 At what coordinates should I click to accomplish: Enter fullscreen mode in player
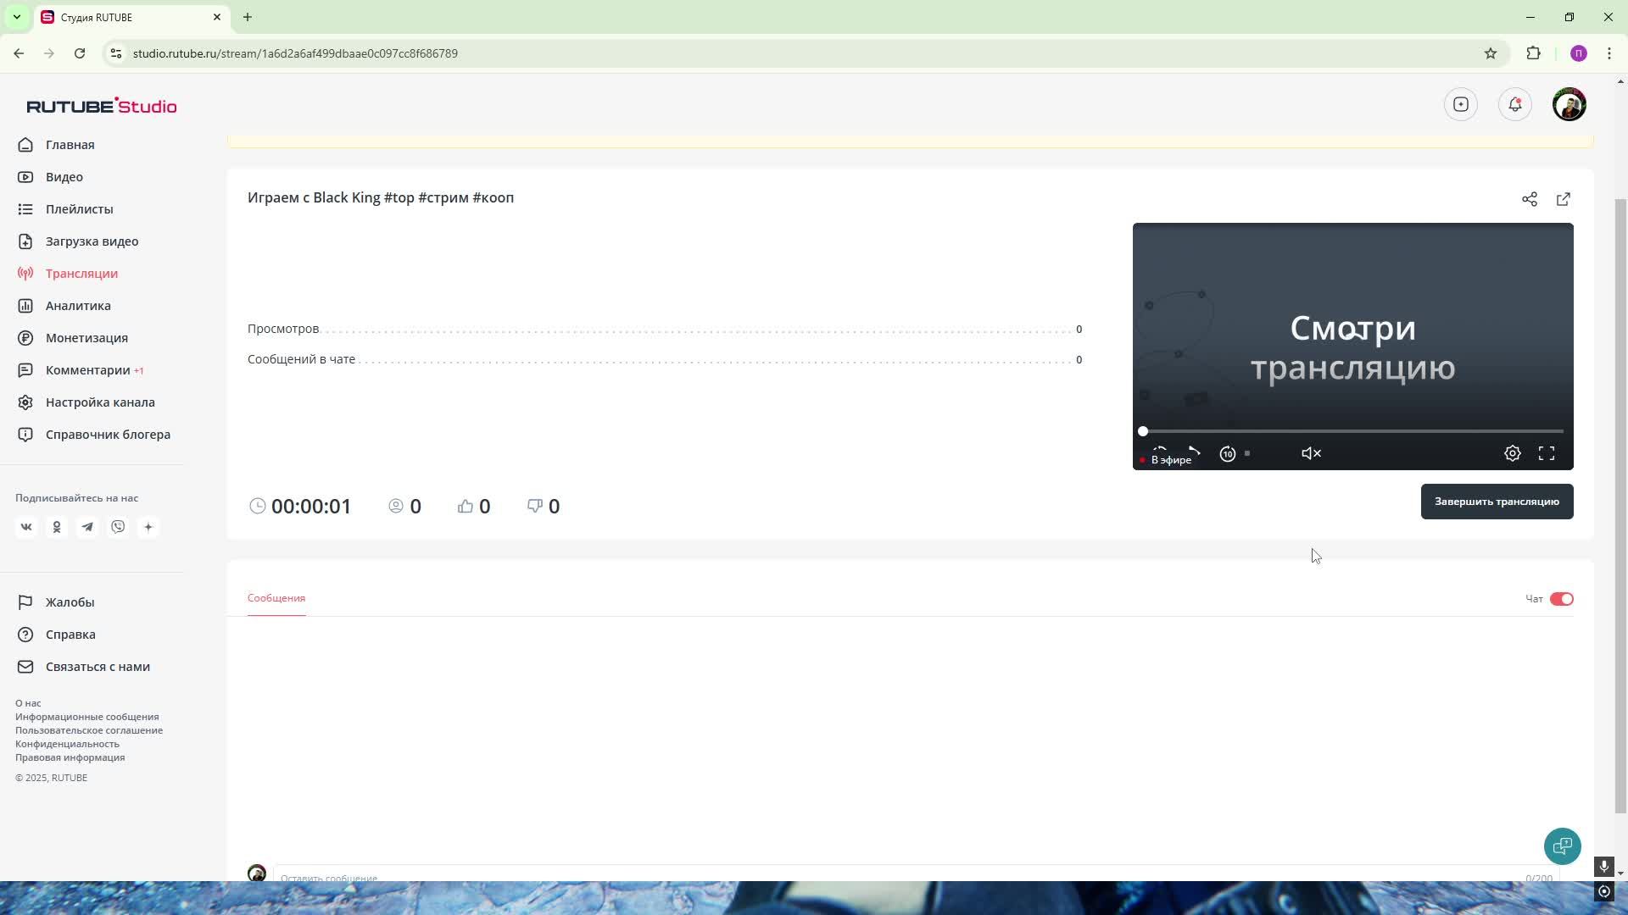point(1547,453)
